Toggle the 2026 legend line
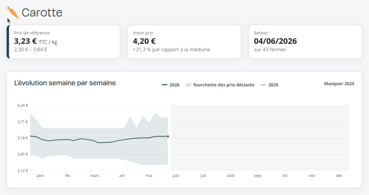This screenshot has height=195, width=369. point(170,85)
